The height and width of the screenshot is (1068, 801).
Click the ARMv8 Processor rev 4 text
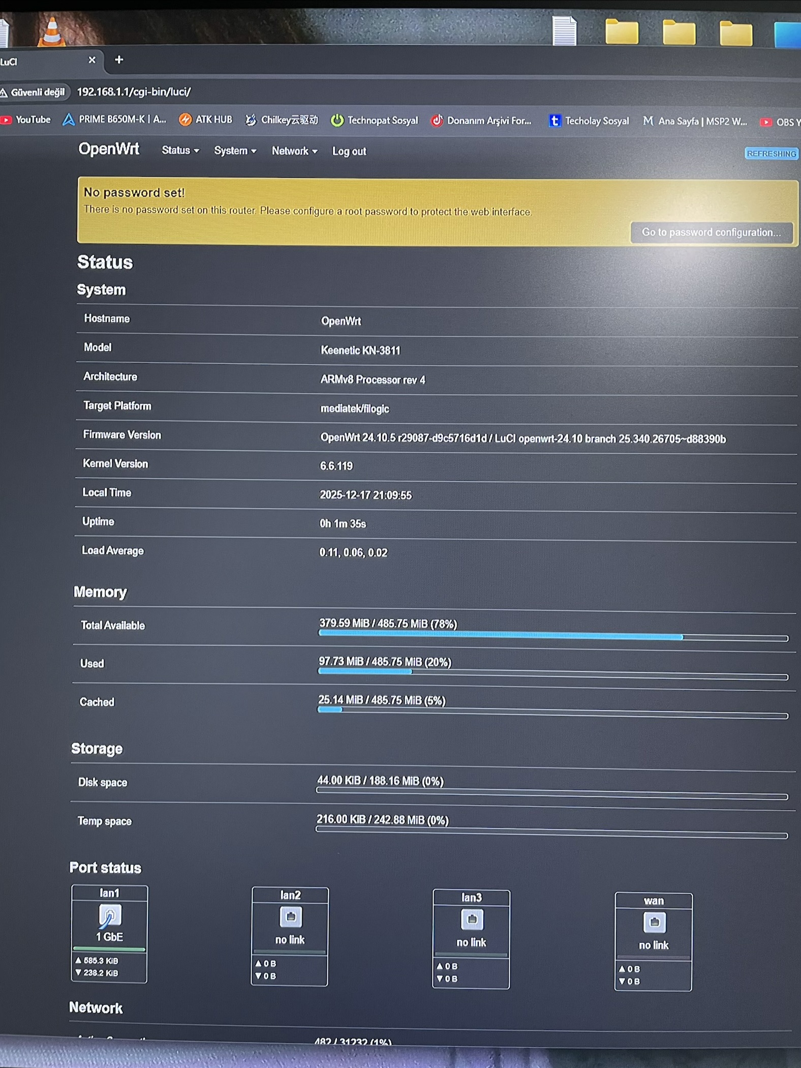coord(373,380)
